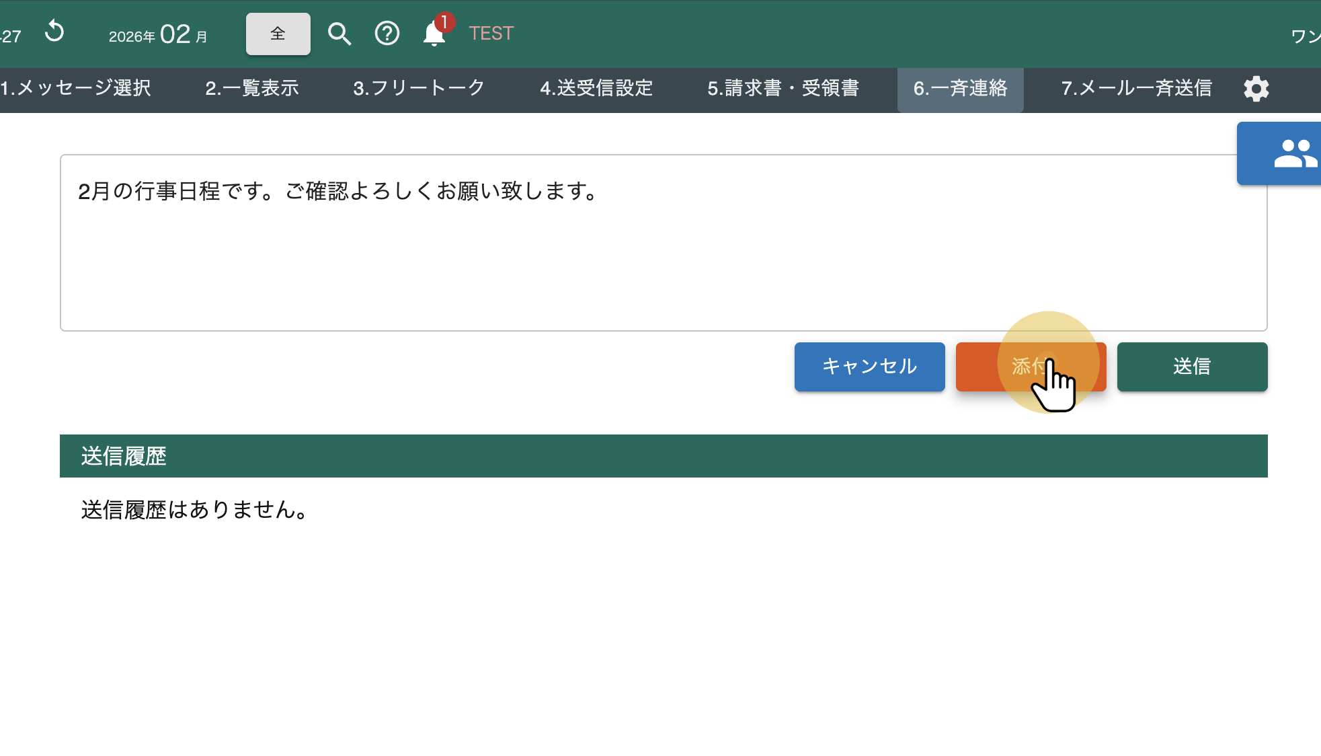Viewport: 1321px width, 756px height.
Task: Click the help question mark icon
Action: point(387,34)
